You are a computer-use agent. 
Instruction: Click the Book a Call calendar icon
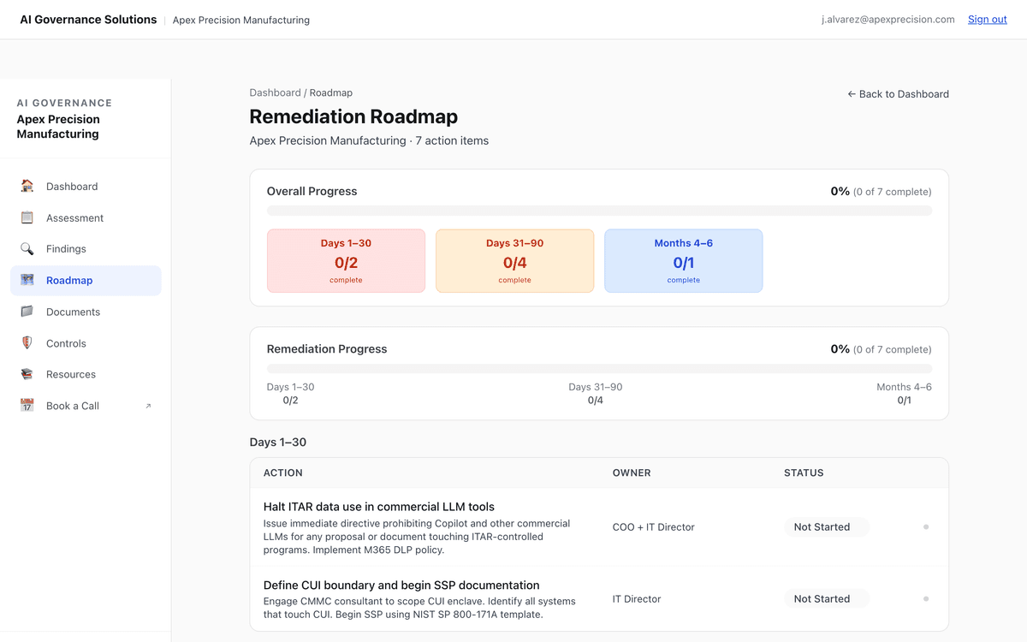(27, 406)
